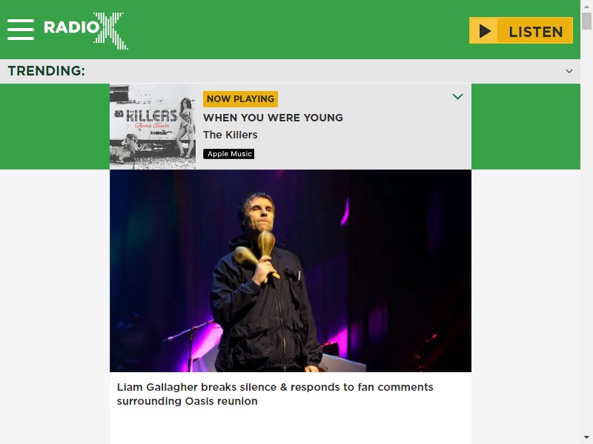Click the artist name The Killers

(x=231, y=135)
